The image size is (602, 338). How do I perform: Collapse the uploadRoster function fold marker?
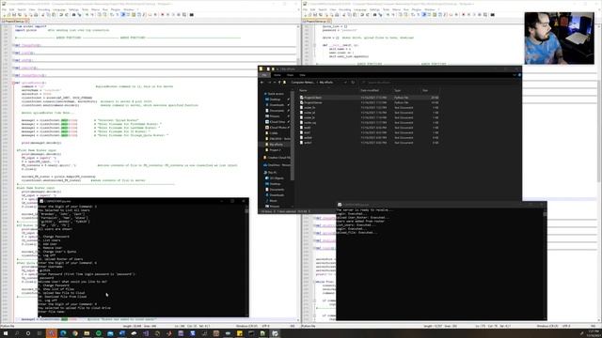(13, 83)
